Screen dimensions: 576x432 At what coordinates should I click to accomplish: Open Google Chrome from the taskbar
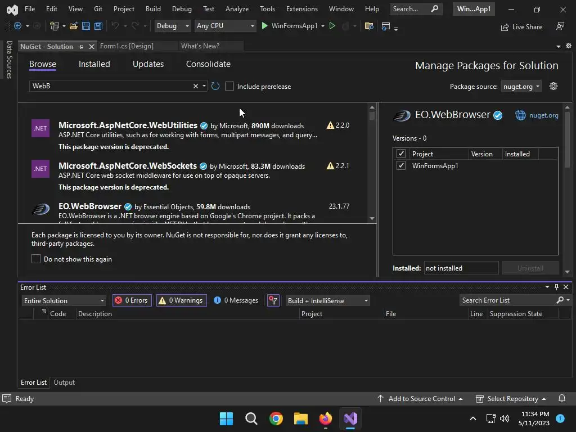(276, 418)
